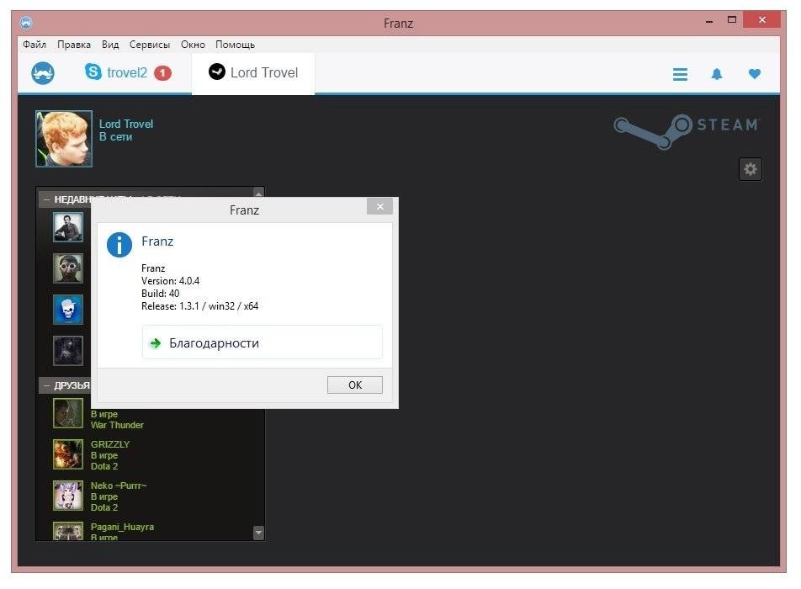Open the Окно menu
This screenshot has height=589, width=801.
(193, 45)
